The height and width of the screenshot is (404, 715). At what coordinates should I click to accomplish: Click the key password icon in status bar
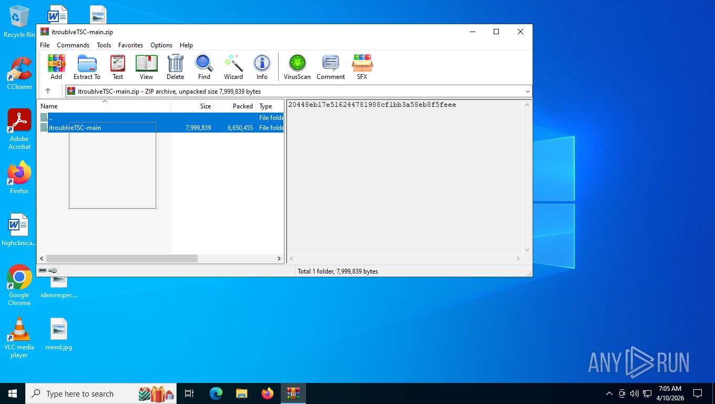pos(53,270)
